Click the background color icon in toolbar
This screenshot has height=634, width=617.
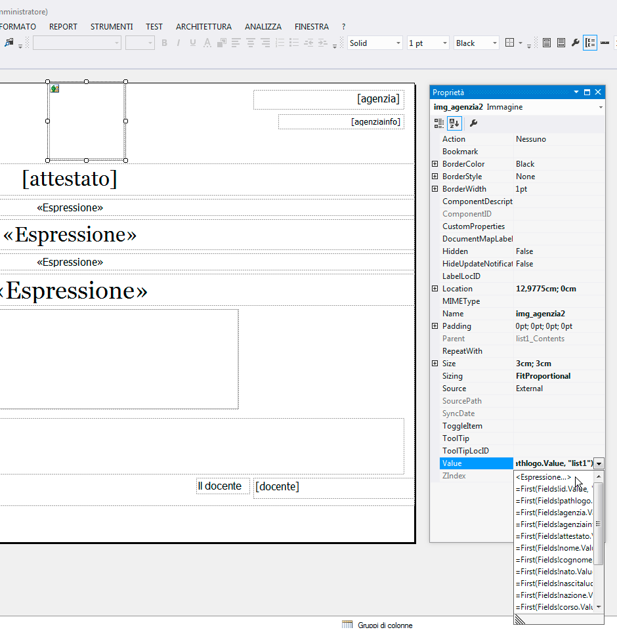(222, 43)
